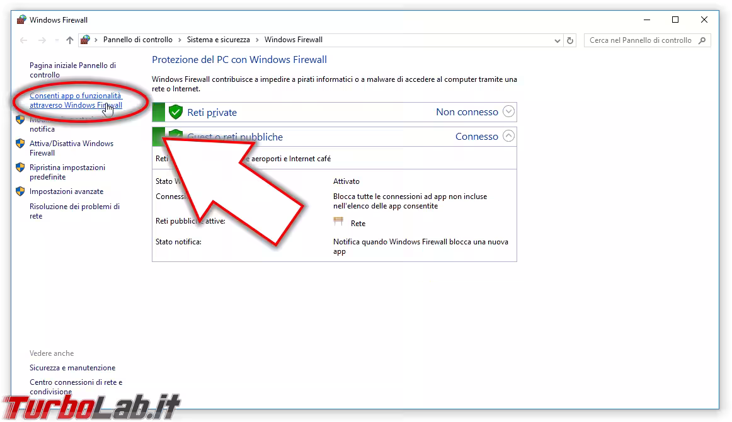Click the shield icon beside Attiva/Disattiva Windows Firewall
Image resolution: width=732 pixels, height=422 pixels.
coord(20,144)
